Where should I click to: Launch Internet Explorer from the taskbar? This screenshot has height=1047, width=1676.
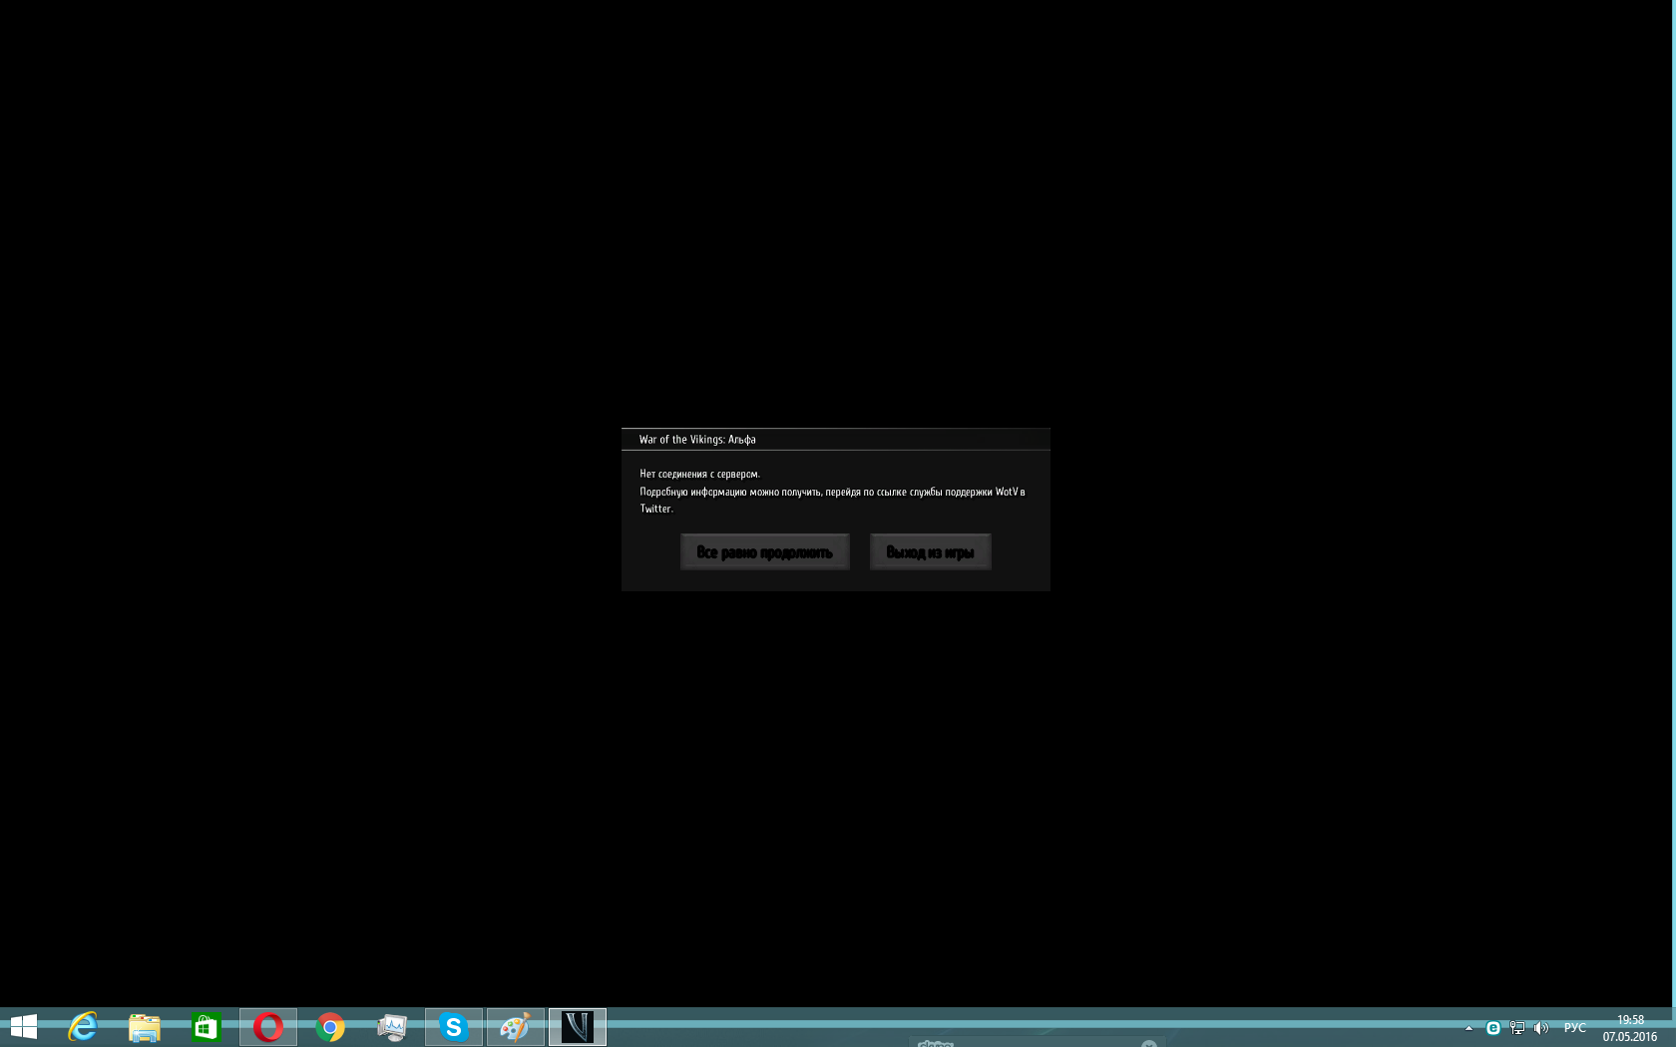(x=83, y=1027)
